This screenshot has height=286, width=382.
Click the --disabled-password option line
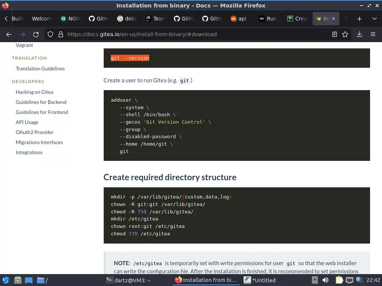pyautogui.click(x=150, y=137)
